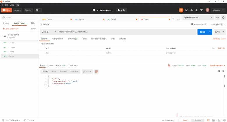The image size is (227, 122).
Task: Switch to two-pane view icon
Action: click(214, 120)
